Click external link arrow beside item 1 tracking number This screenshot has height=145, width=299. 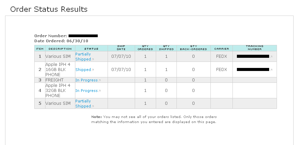click(x=271, y=56)
